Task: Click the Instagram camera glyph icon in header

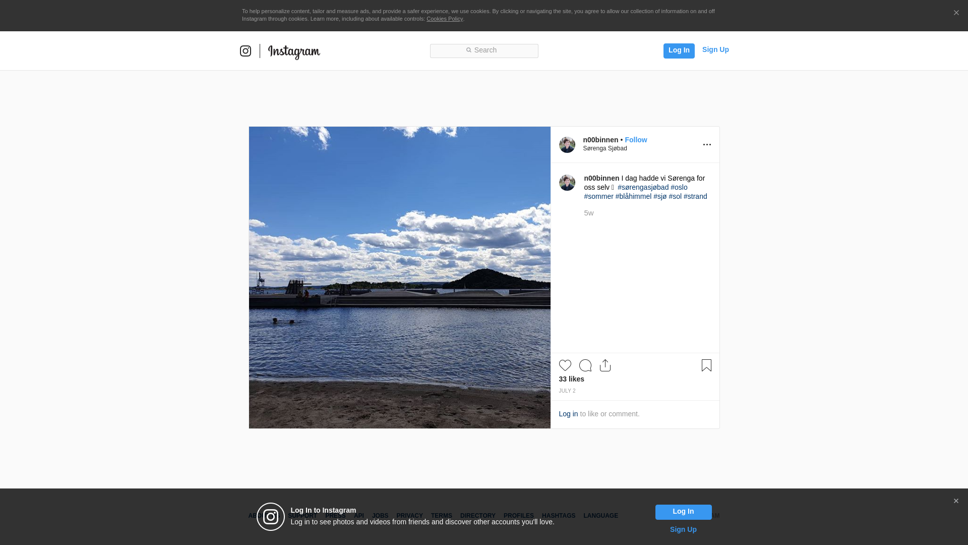Action: coord(246,51)
